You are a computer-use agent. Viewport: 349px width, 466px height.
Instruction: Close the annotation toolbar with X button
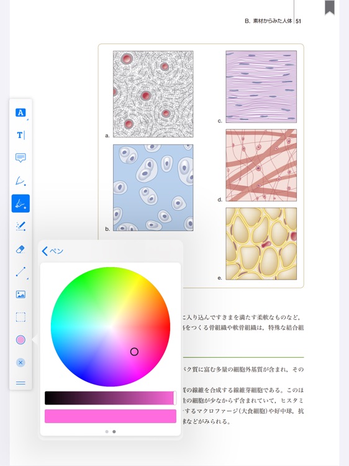20,363
